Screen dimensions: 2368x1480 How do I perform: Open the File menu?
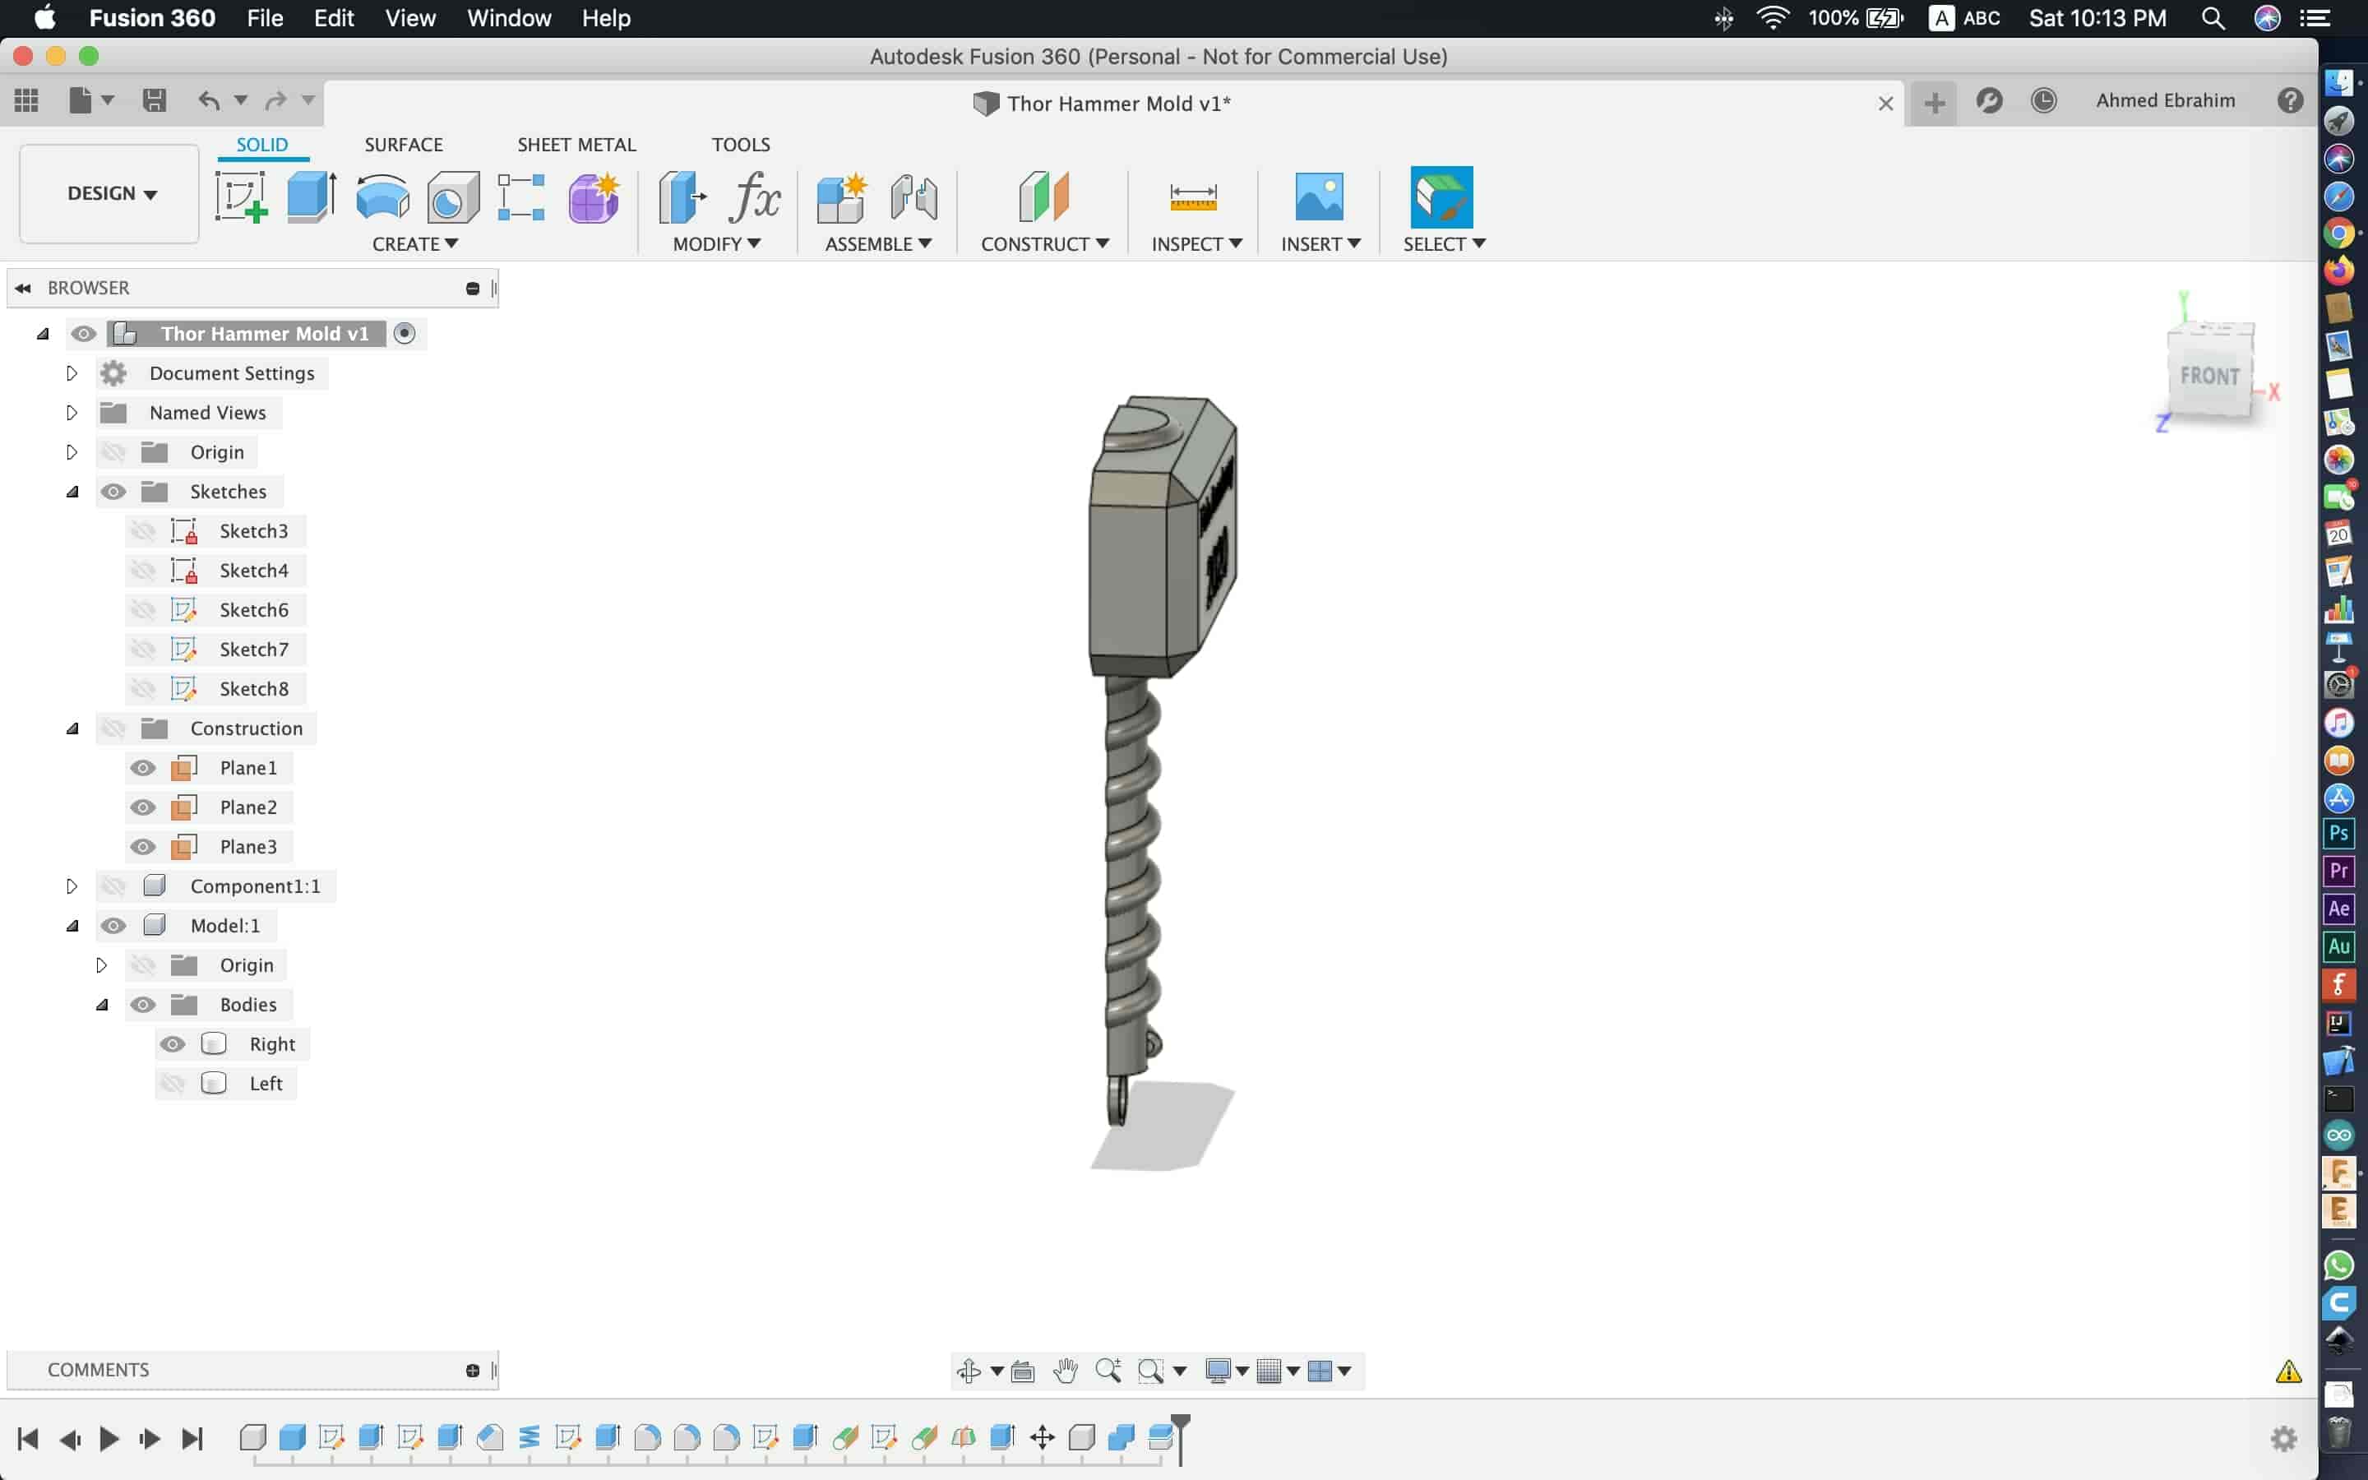click(264, 17)
